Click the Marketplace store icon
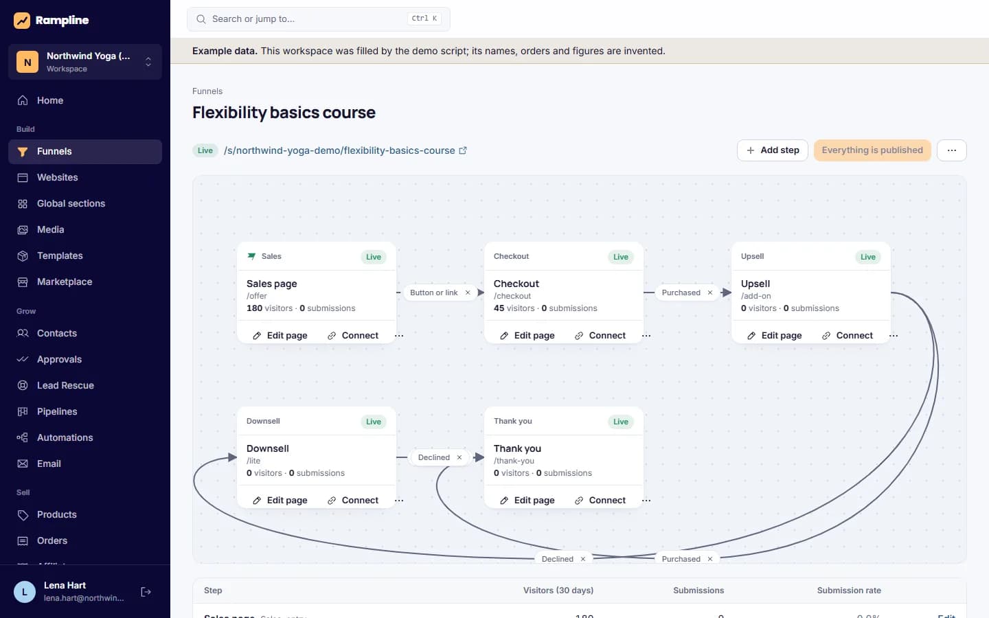 point(23,282)
